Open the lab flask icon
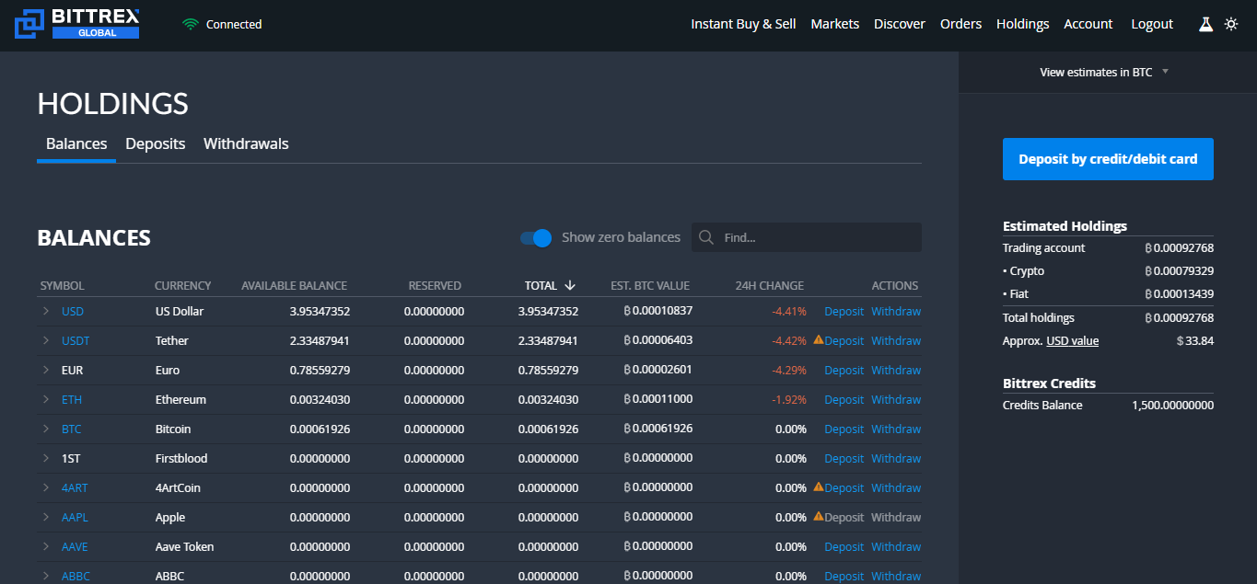Screen dimensions: 1257x584 coord(1205,25)
